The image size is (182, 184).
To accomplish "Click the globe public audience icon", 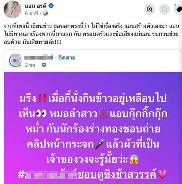I will pyautogui.click(x=45, y=13).
